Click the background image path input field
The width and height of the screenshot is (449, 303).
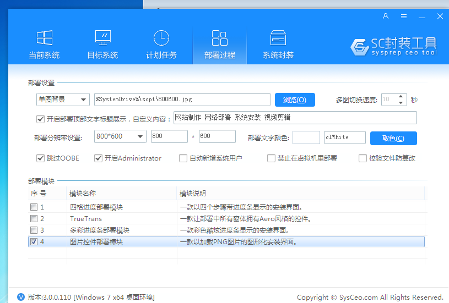pos(182,100)
